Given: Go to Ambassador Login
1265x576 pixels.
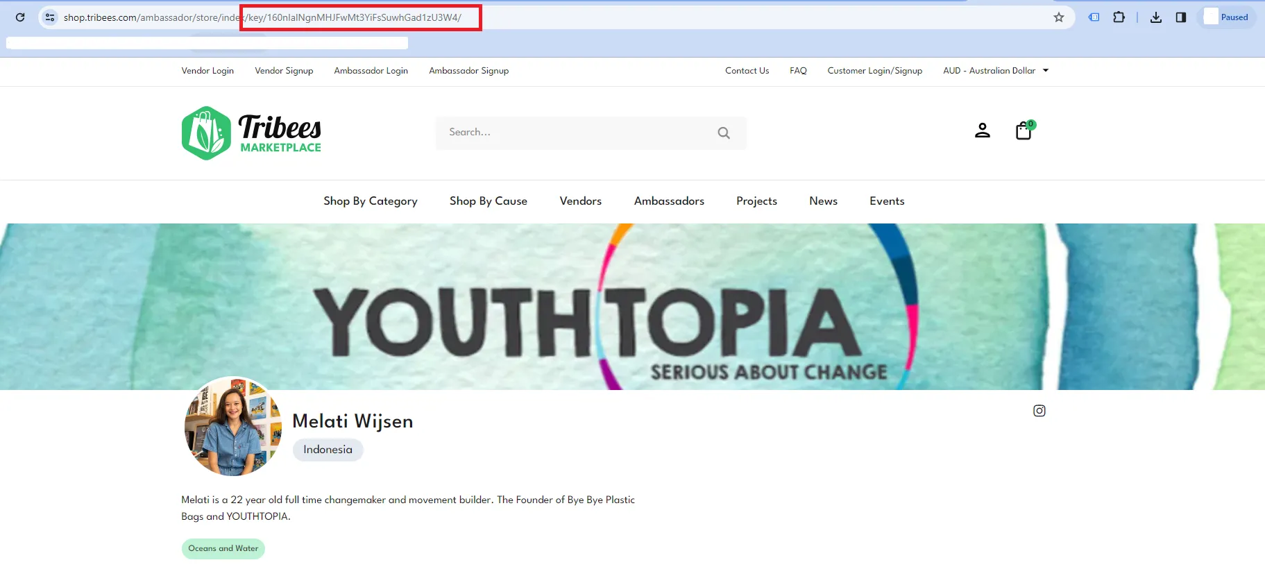Looking at the screenshot, I should point(371,71).
